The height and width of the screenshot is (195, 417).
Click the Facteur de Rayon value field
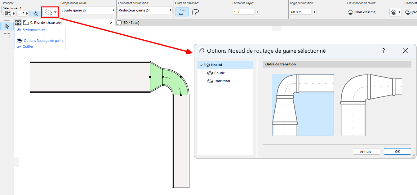coord(243,12)
